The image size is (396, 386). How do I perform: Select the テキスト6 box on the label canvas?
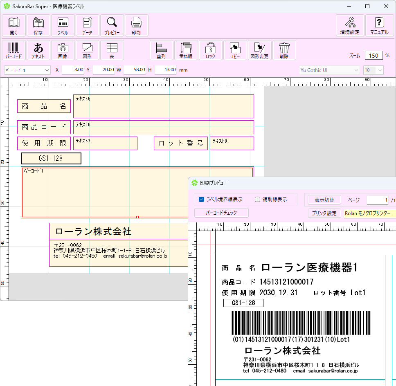tap(163, 127)
